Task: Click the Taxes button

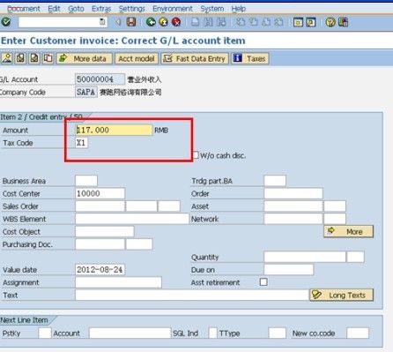Action: [x=250, y=58]
